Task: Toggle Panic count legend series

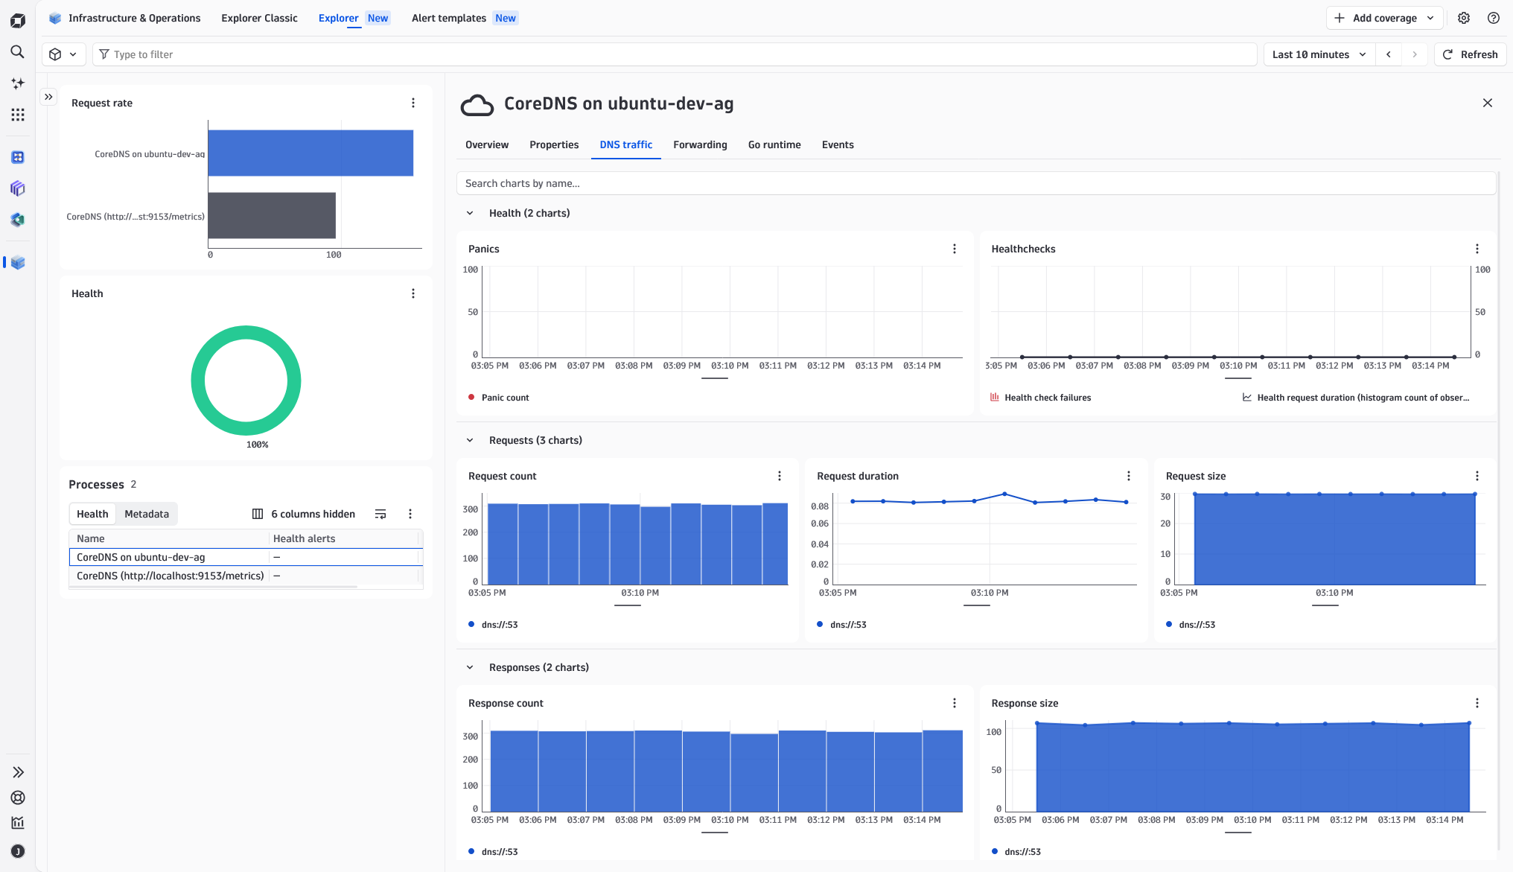Action: click(x=498, y=398)
